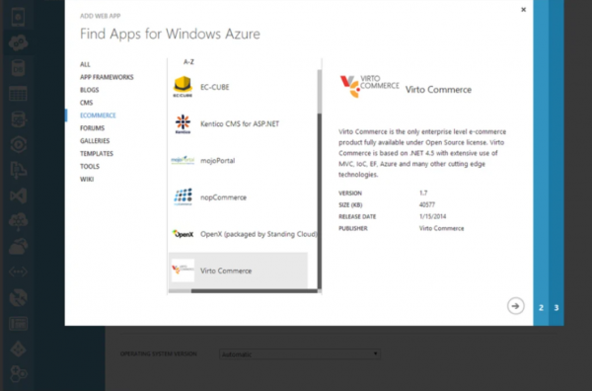The height and width of the screenshot is (391, 592).
Task: Select the WIKI category
Action: (87, 180)
